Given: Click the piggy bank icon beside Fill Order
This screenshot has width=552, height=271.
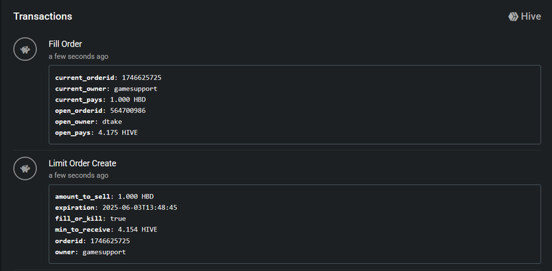Looking at the screenshot, I should tap(25, 50).
